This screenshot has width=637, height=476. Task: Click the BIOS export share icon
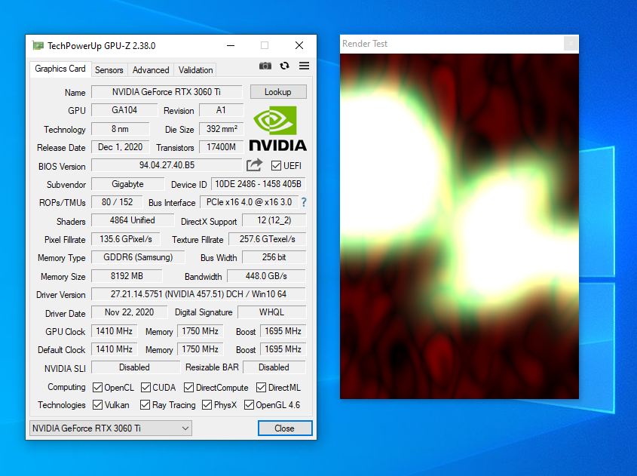click(254, 165)
